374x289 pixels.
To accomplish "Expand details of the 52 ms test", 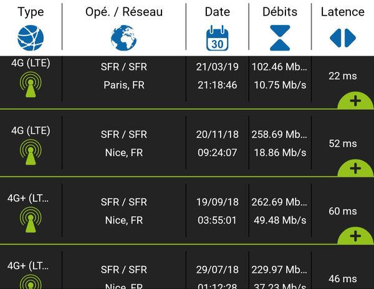I will (x=355, y=169).
